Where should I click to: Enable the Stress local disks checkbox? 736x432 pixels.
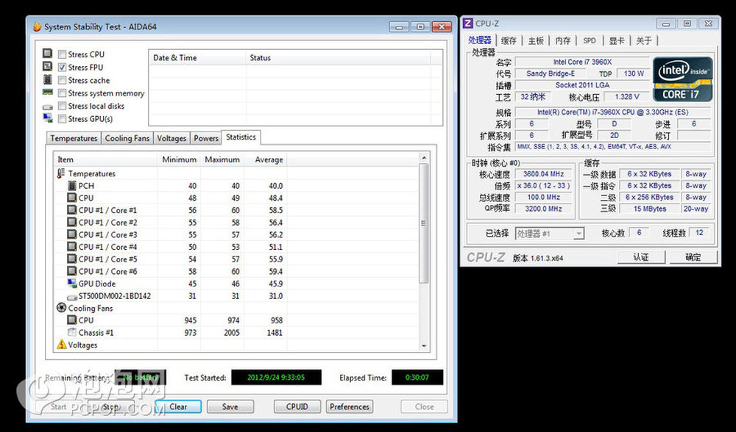62,106
